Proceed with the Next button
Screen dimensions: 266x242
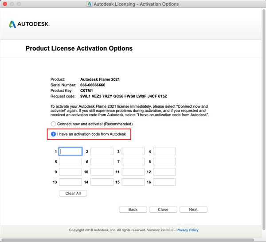tap(193, 209)
